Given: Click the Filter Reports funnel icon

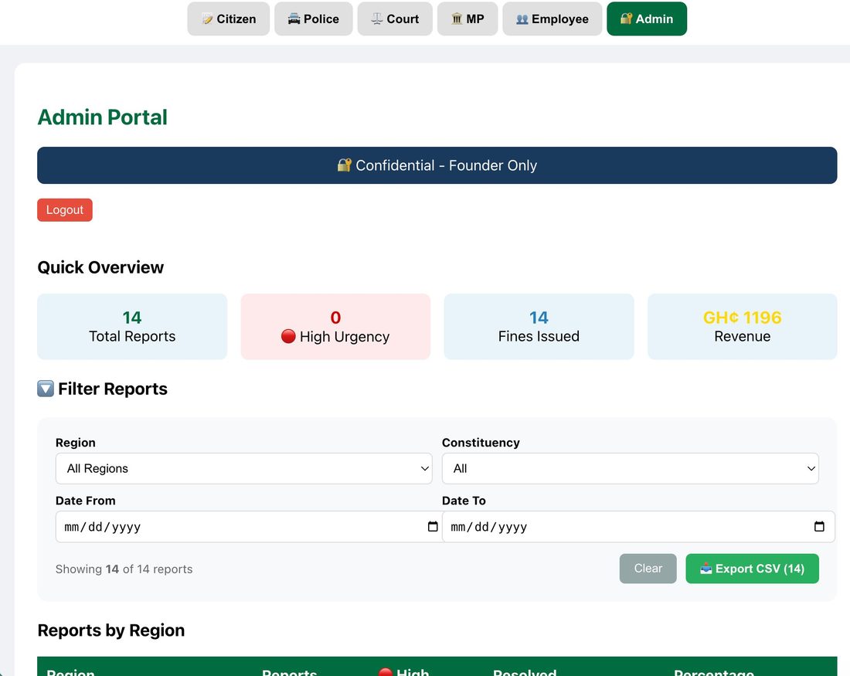Looking at the screenshot, I should coord(46,389).
